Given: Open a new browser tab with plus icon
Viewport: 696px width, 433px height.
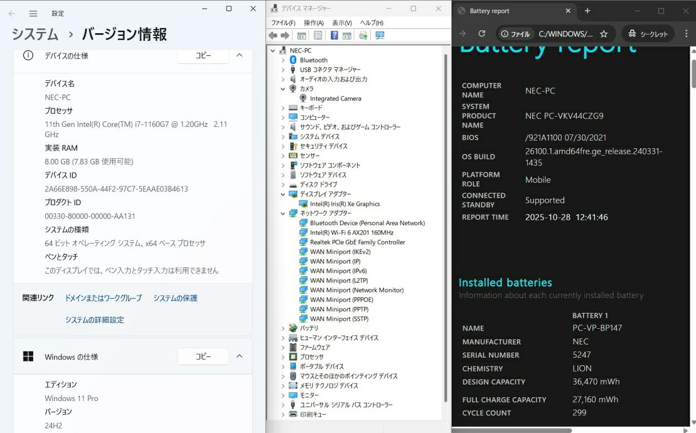Looking at the screenshot, I should (x=587, y=11).
